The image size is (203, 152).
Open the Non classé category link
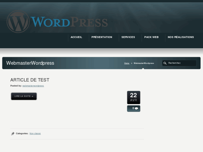tap(35, 133)
